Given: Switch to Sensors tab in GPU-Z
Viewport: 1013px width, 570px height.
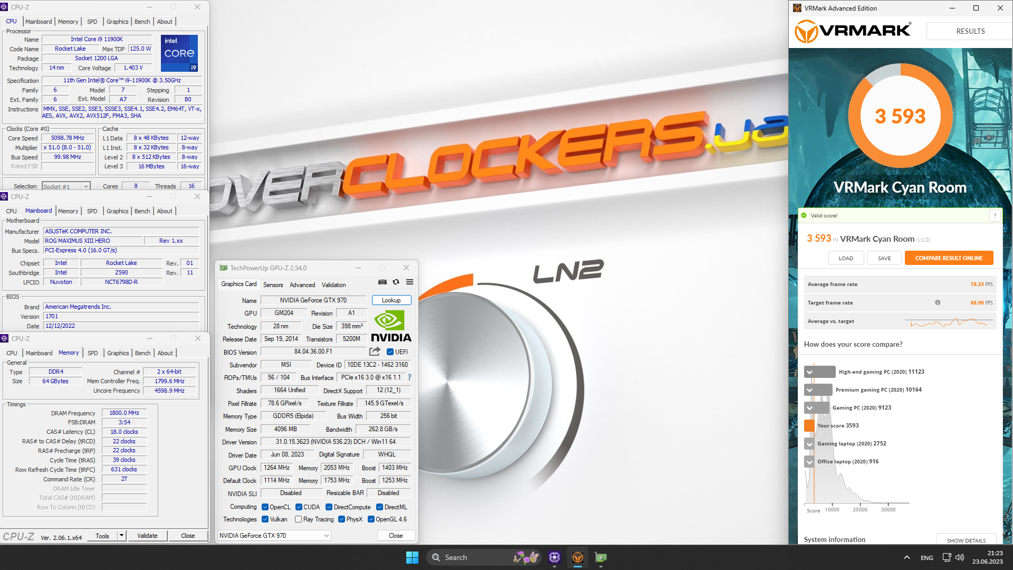Looking at the screenshot, I should 273,285.
